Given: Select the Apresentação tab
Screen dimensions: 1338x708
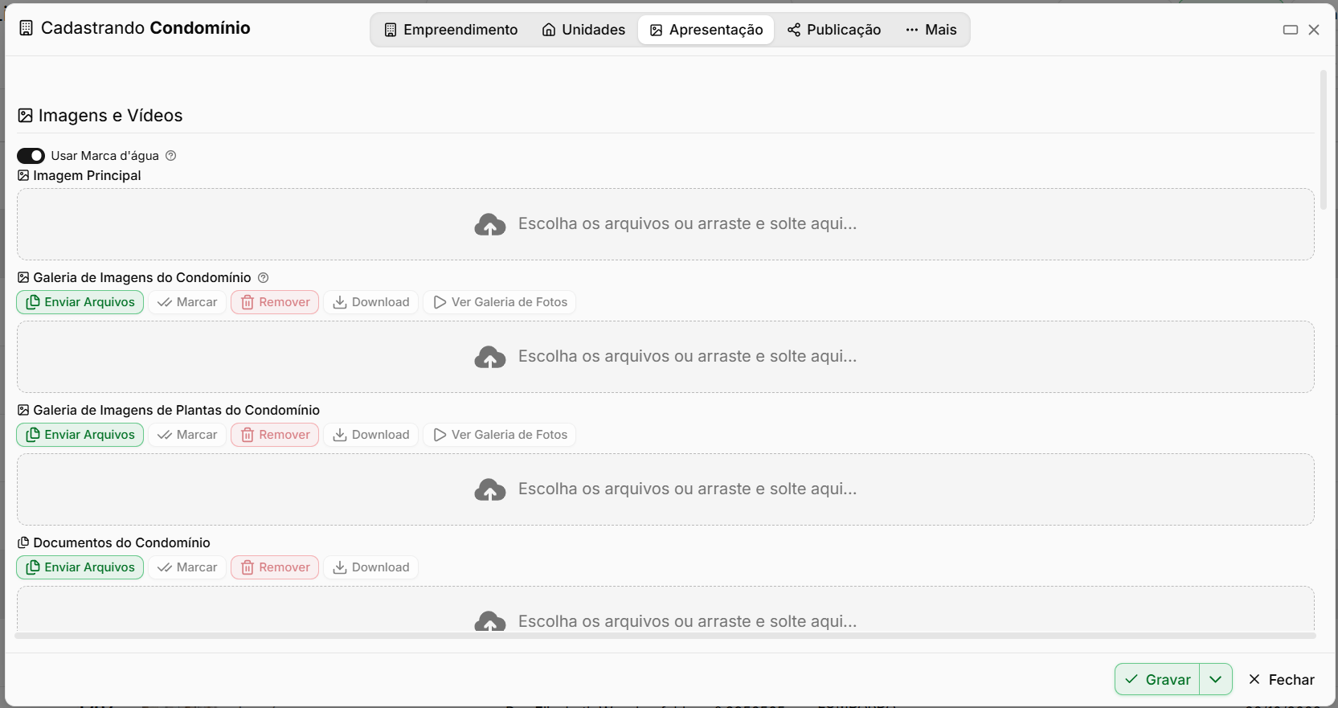Looking at the screenshot, I should 706,30.
